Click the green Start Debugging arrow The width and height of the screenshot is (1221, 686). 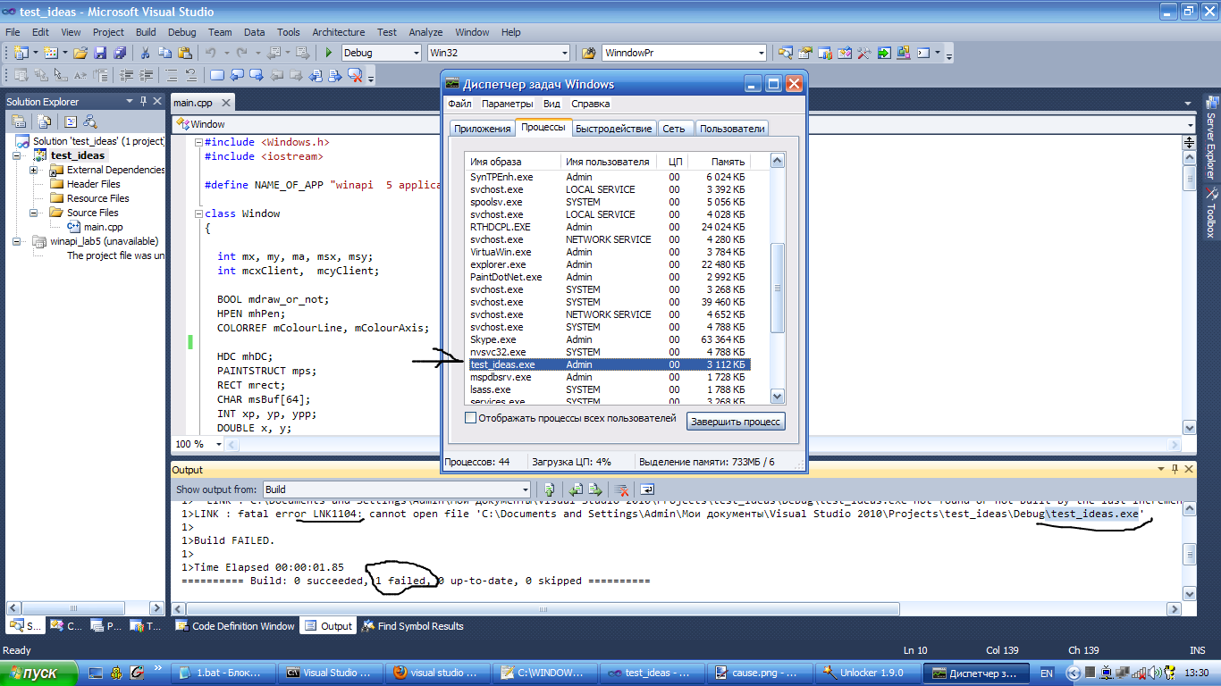329,53
